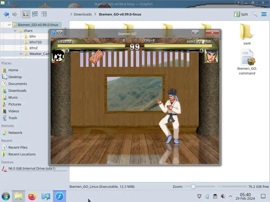Open Desktop in Places

click(x=15, y=77)
